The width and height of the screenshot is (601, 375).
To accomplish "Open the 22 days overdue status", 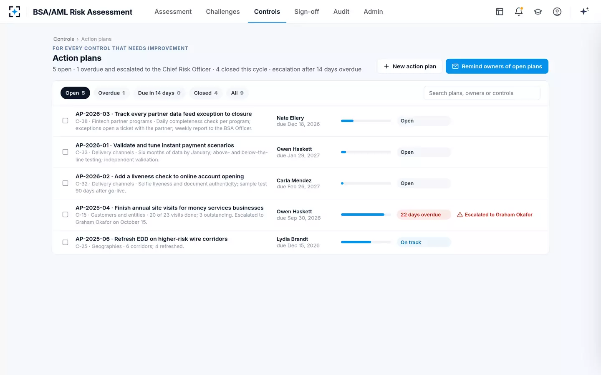I will coord(424,215).
